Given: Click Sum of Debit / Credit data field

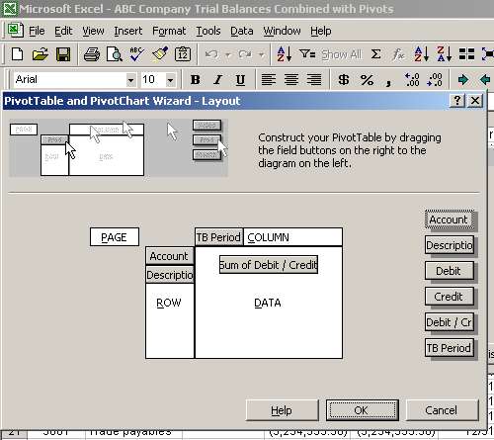Looking at the screenshot, I should (269, 265).
